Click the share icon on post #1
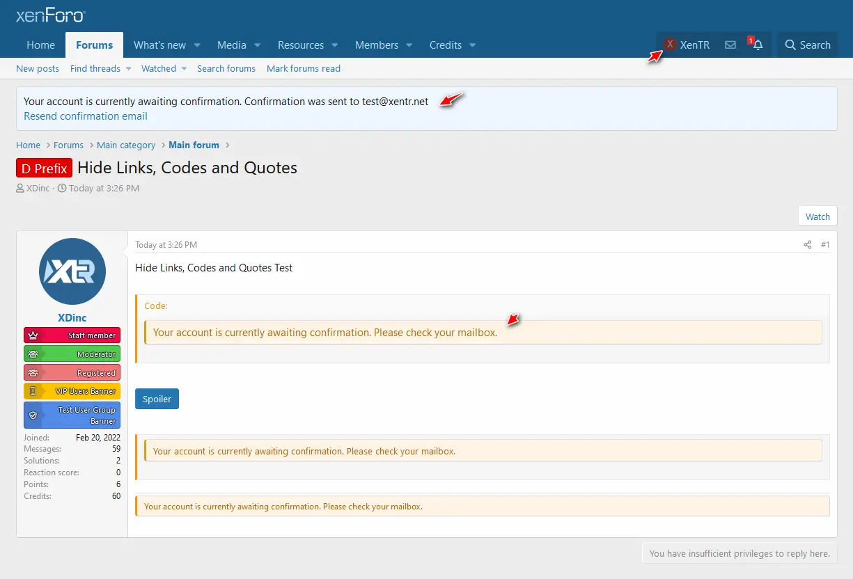 (x=808, y=245)
